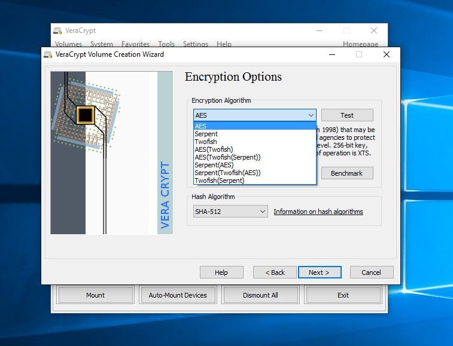Click Mount in the VeraCrypt main window

[95, 295]
